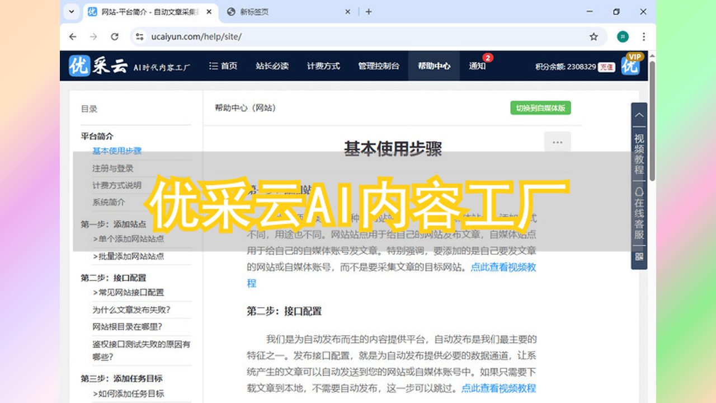Click the page's vertical scrollbar
Viewport: 716px width, 403px height.
(652, 140)
